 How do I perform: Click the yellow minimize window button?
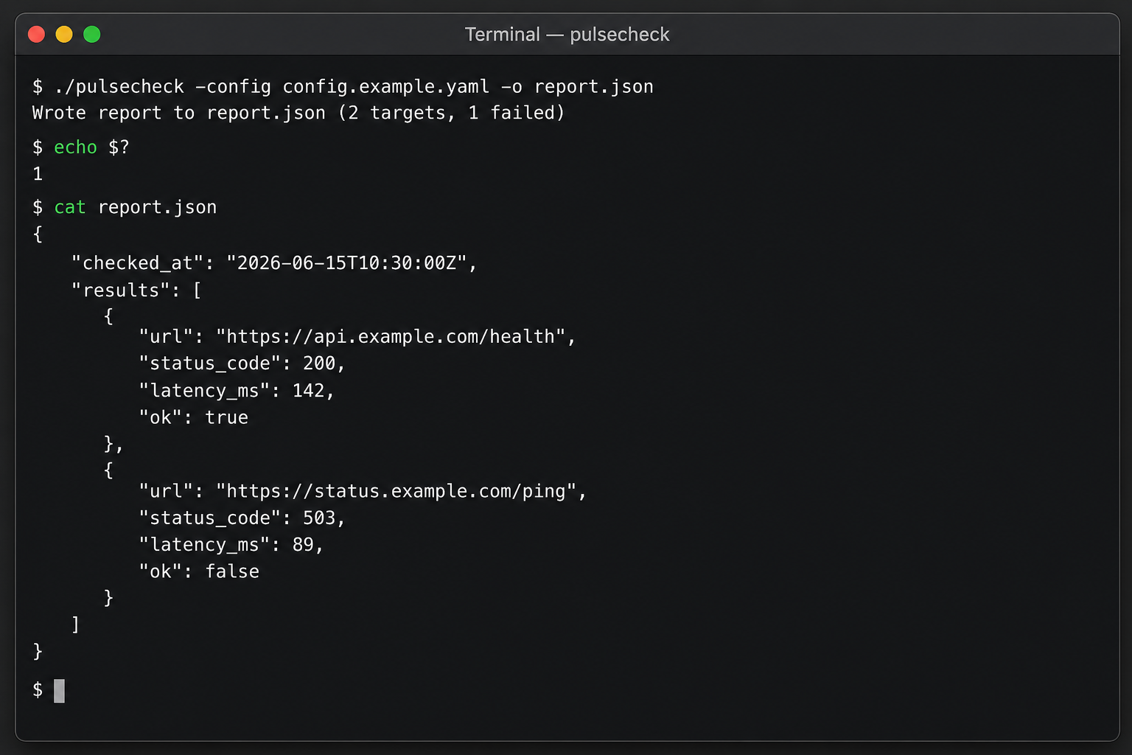point(64,34)
